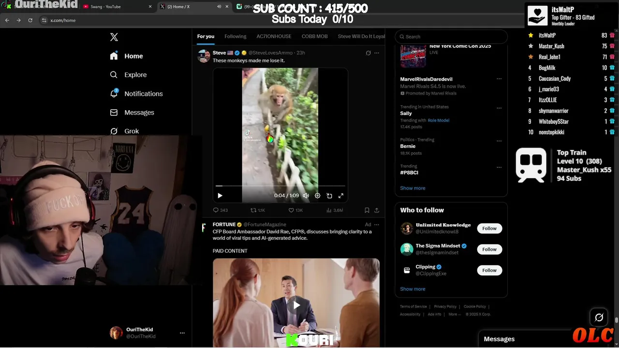The width and height of the screenshot is (619, 348).
Task: Open more options on Steve's post
Action: pyautogui.click(x=377, y=53)
